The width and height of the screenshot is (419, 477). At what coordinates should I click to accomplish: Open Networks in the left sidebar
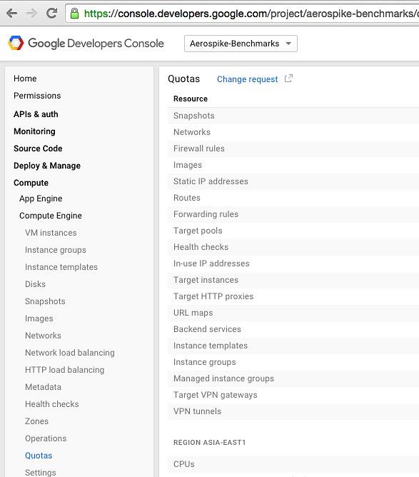[43, 336]
